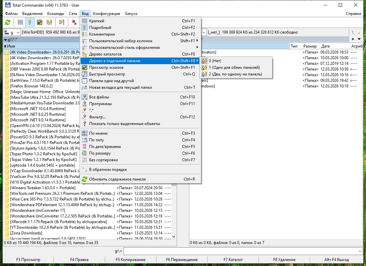
Task: Open right panel directory history arrow
Action: (359, 39)
